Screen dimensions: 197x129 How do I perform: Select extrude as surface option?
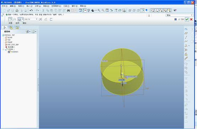point(15,19)
